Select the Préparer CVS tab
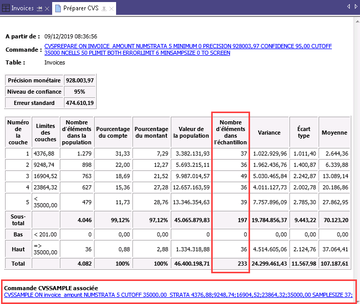Viewport: 360px width, 304px height. [82, 8]
